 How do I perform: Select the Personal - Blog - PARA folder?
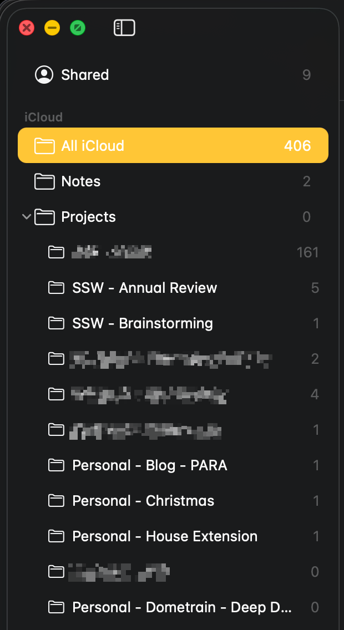click(150, 465)
